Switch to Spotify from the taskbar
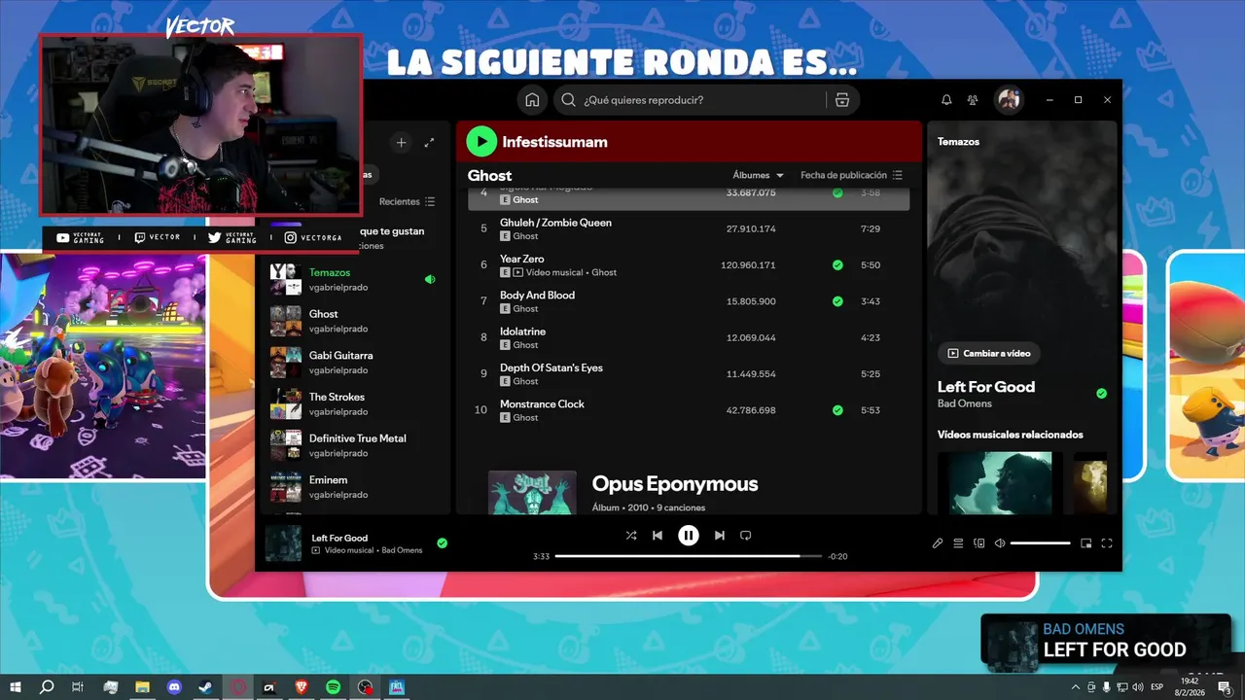The image size is (1245, 700). [333, 687]
